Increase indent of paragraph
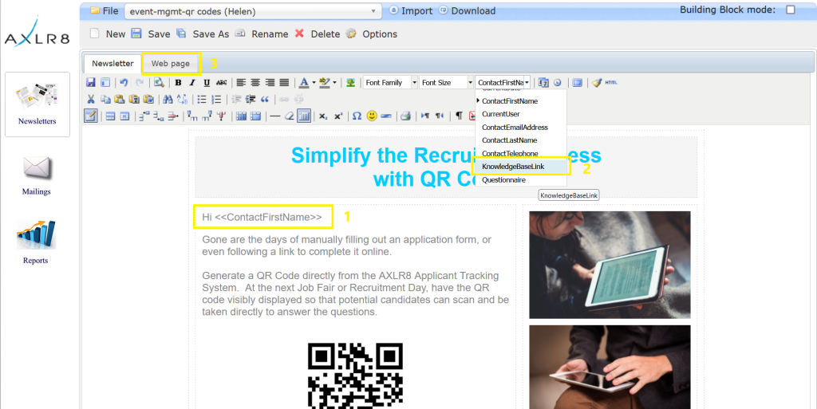817x409 pixels. [x=251, y=99]
